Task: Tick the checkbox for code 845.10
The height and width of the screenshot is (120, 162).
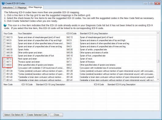Action: 4,56
